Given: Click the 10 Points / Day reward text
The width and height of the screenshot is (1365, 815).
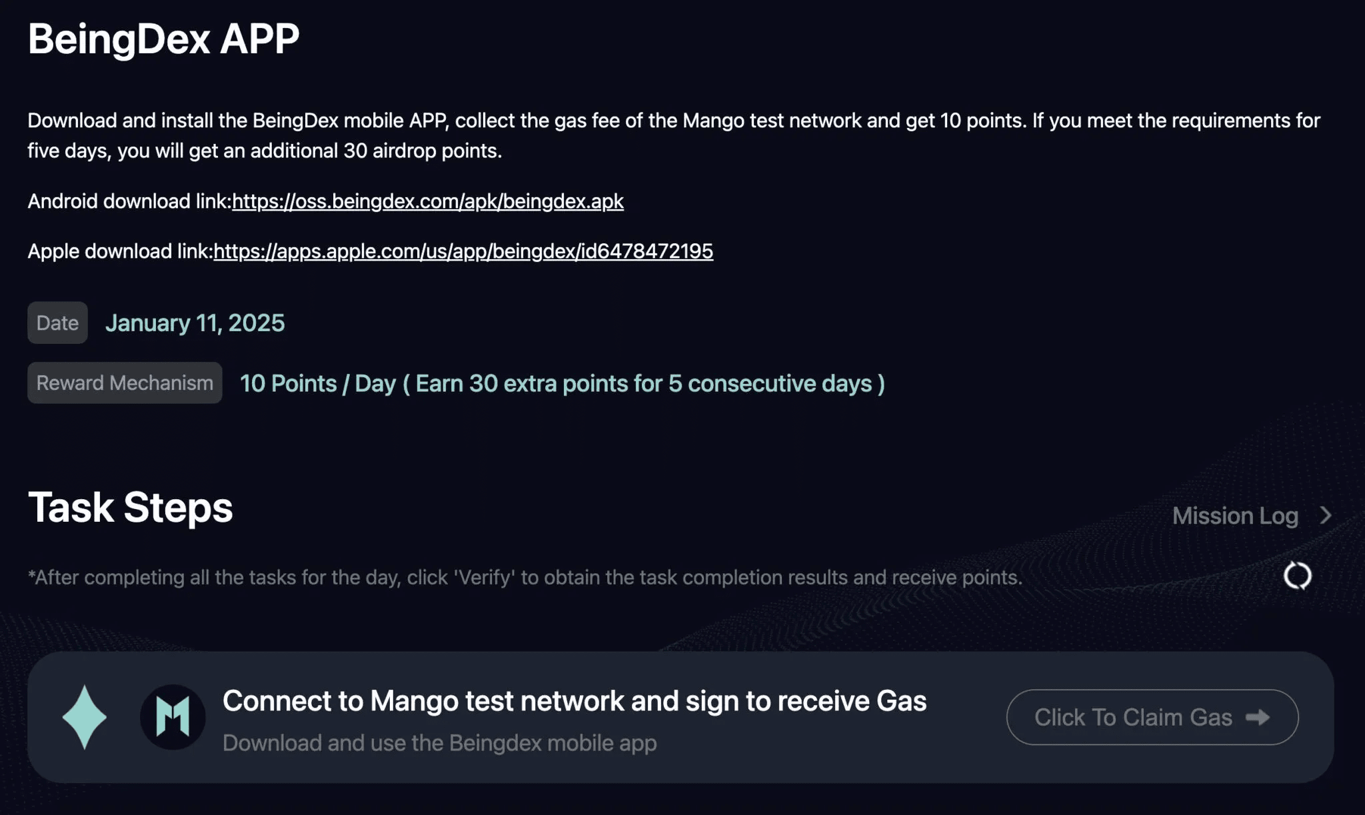Looking at the screenshot, I should [562, 384].
